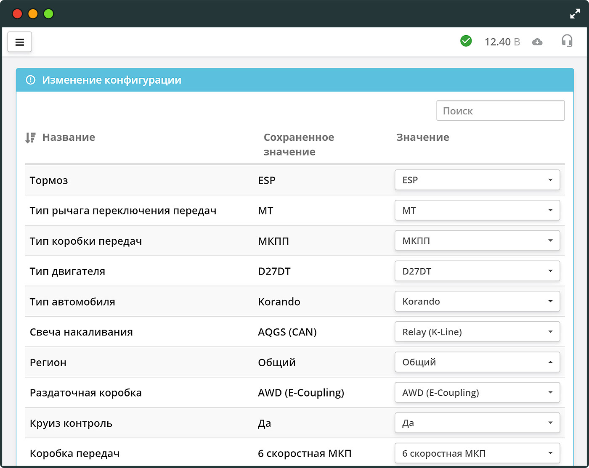This screenshot has height=468, width=589.
Task: Click the green maximize window button
Action: tap(49, 14)
